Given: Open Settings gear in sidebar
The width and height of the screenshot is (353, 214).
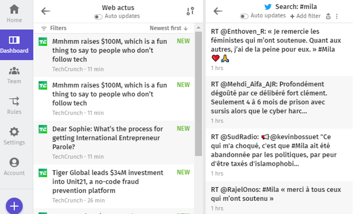Looking at the screenshot, I should 14,132.
